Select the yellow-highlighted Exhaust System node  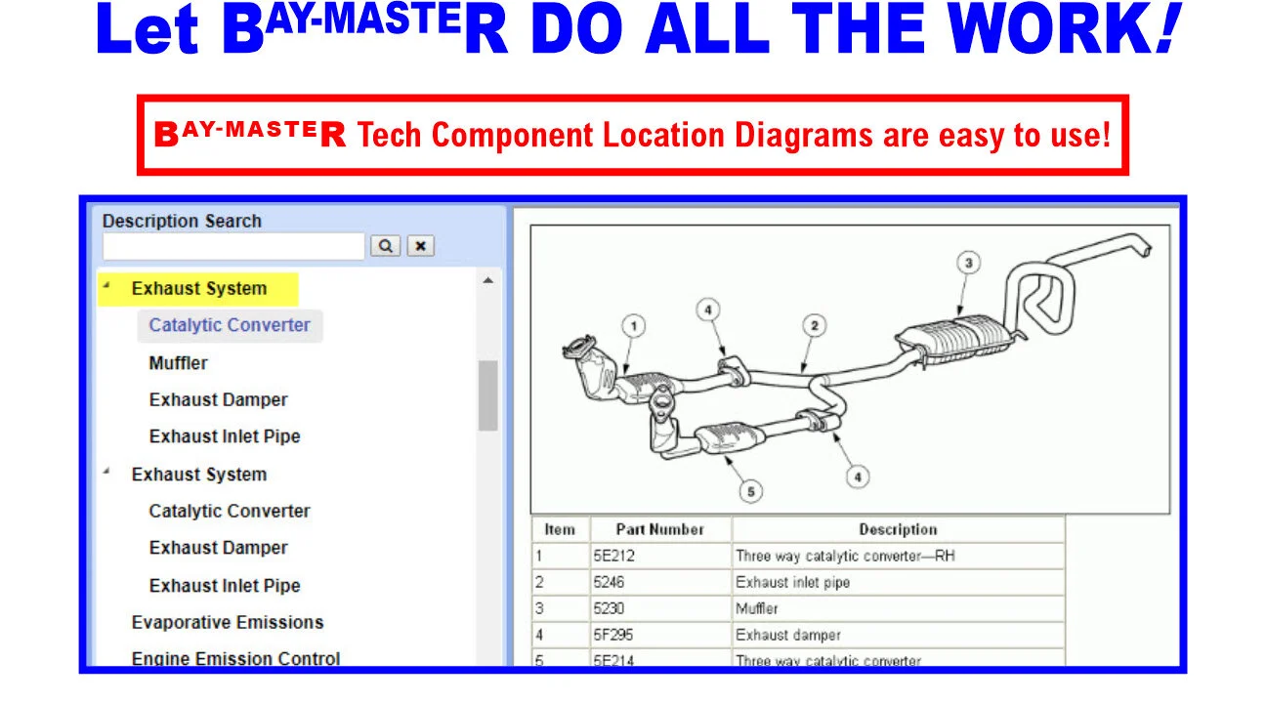(x=199, y=289)
